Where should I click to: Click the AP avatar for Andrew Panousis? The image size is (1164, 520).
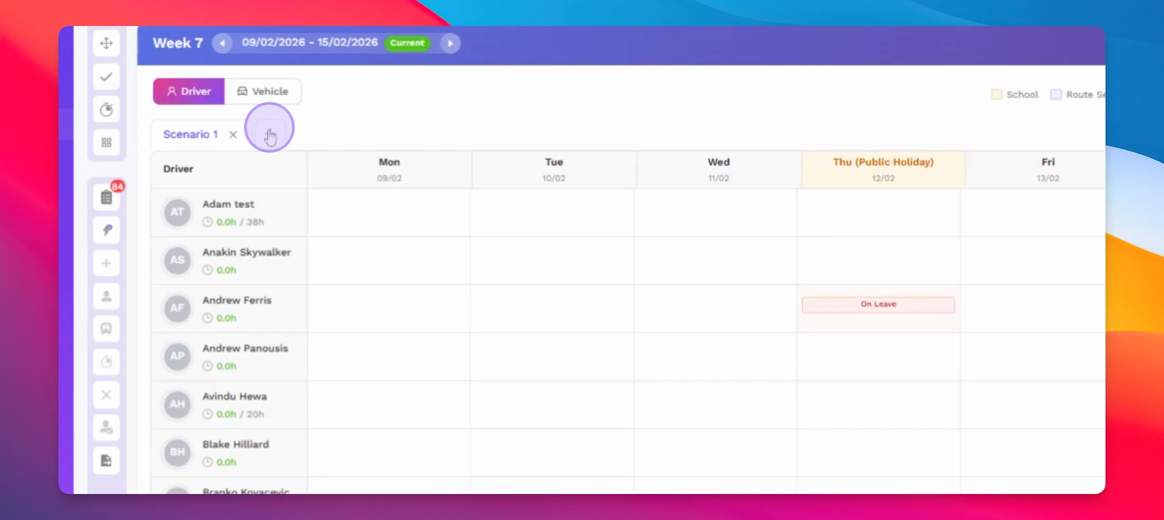click(177, 357)
